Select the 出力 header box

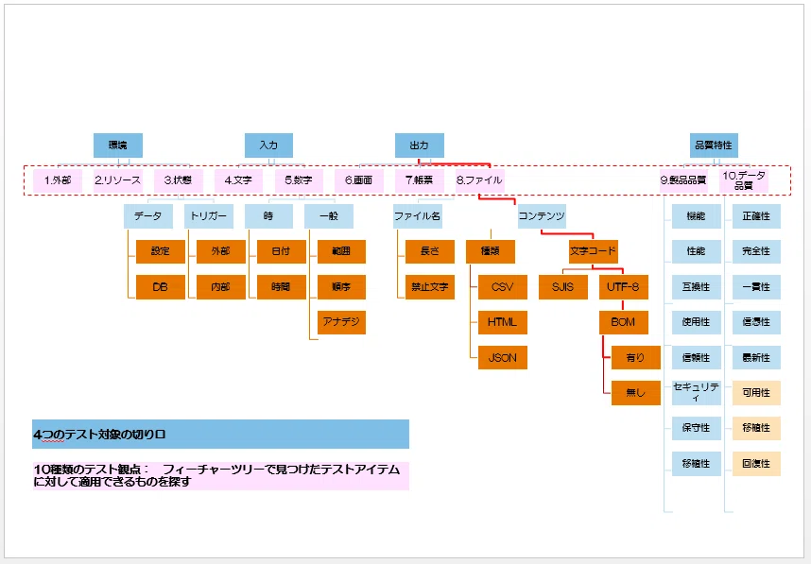point(420,145)
